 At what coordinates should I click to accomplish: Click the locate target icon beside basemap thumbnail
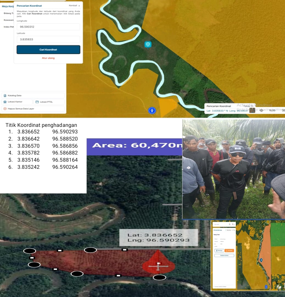click(x=261, y=110)
